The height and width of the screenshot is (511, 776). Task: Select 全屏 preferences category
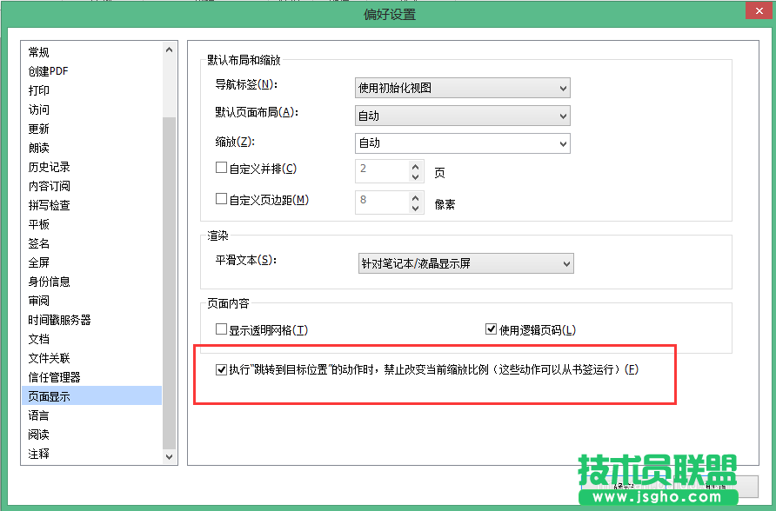[x=91, y=262]
